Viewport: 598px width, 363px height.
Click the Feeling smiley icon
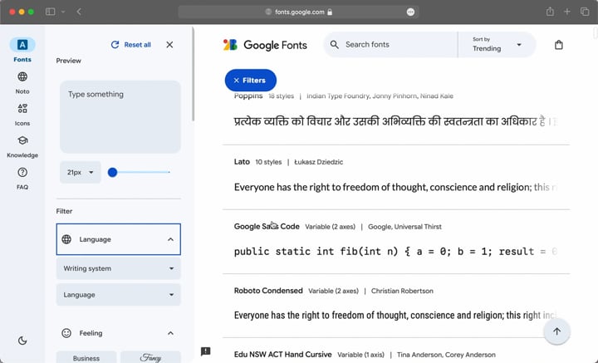tap(66, 333)
